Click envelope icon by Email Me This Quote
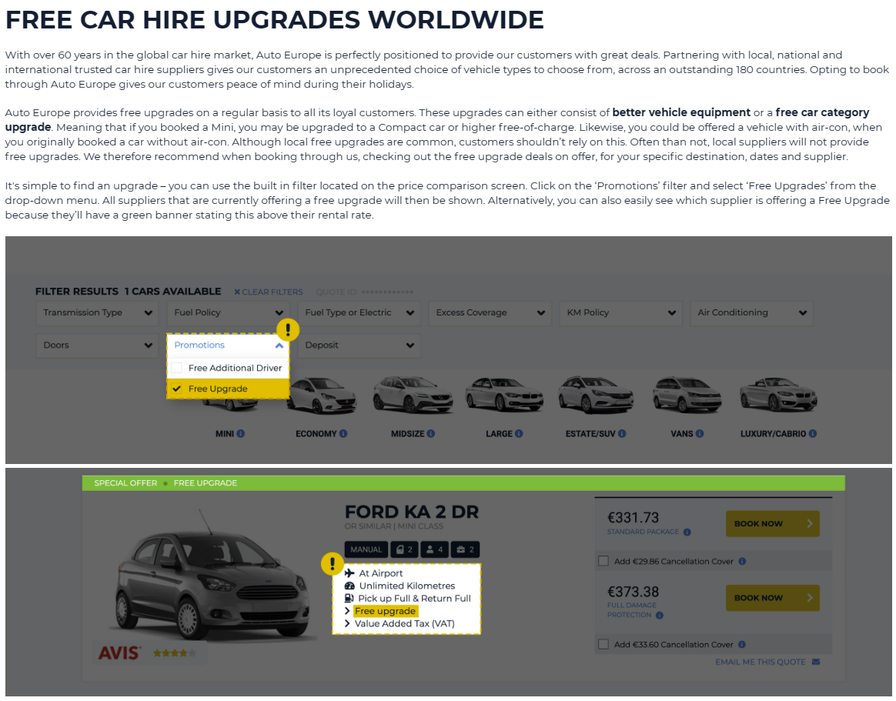The height and width of the screenshot is (701, 896). click(x=815, y=662)
